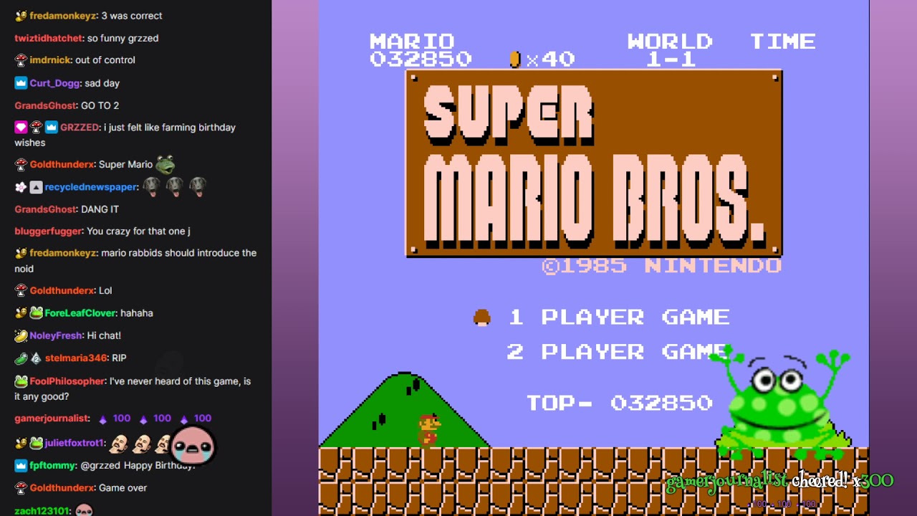Open NoleyFresh's username in chat
The image size is (917, 516).
coord(56,335)
